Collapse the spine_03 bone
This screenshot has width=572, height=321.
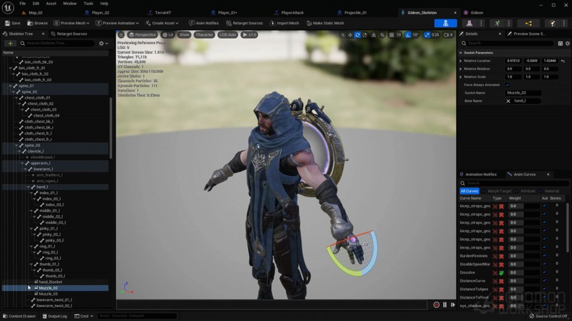[x=17, y=146]
